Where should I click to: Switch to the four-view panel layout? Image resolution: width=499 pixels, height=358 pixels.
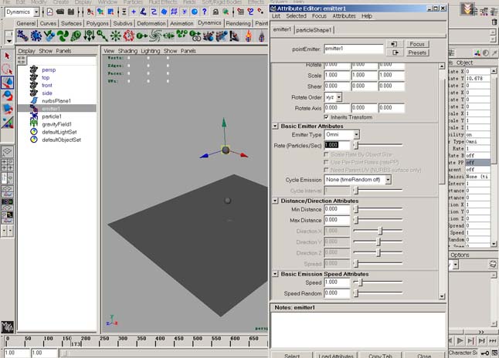coord(7,164)
